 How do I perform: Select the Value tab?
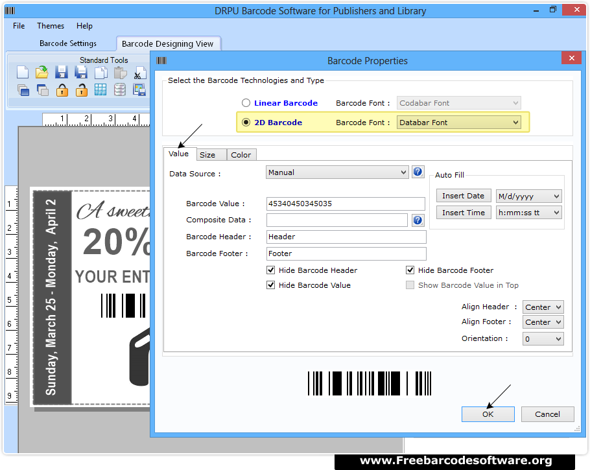click(x=179, y=154)
